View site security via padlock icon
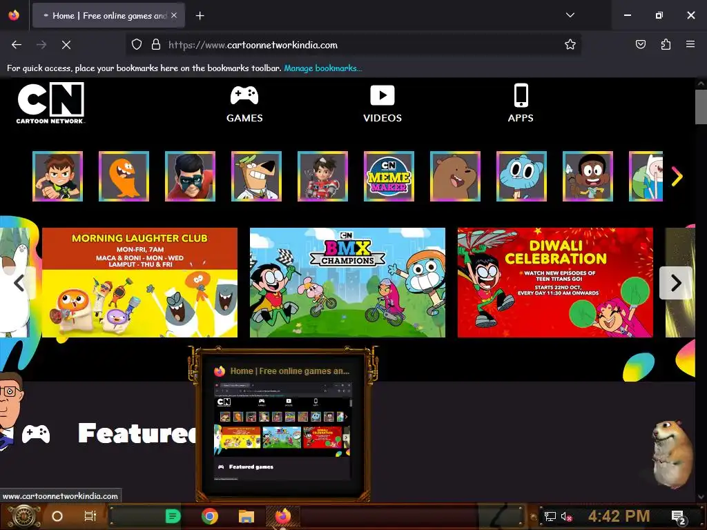Viewport: 707px width, 530px height. tap(156, 45)
